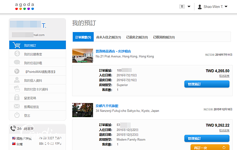Open 我的付款卡片資料 sidebar item

point(38,89)
